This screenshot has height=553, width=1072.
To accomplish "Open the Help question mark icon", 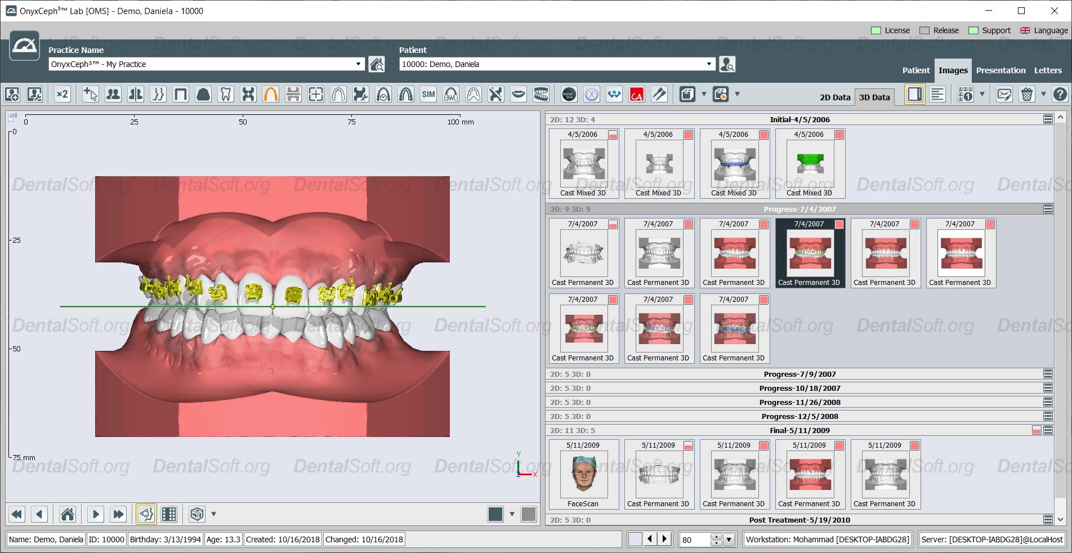I will (x=1062, y=94).
